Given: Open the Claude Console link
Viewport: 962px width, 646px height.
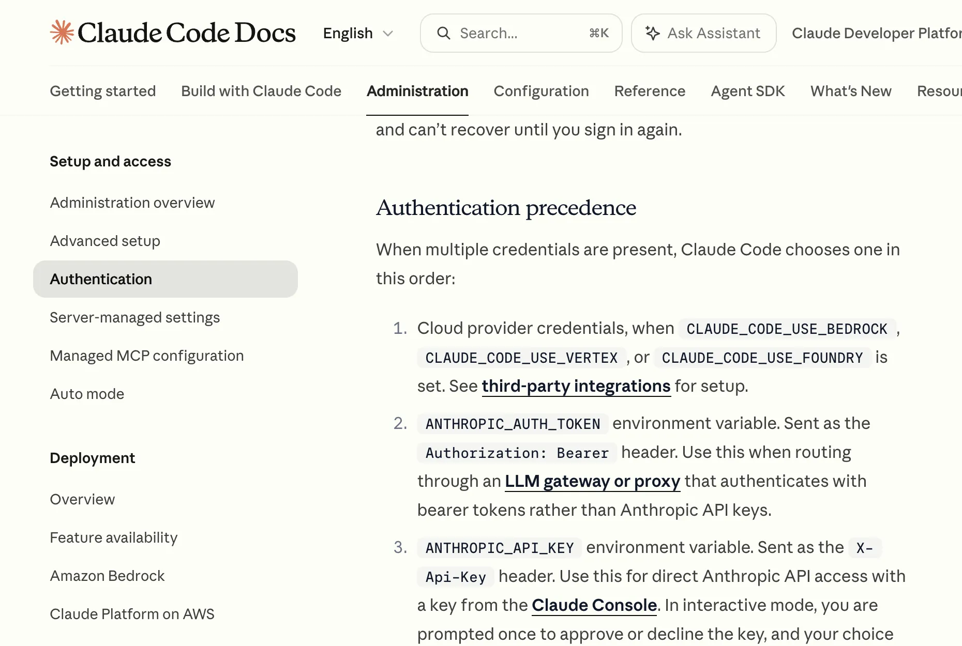Looking at the screenshot, I should (594, 605).
